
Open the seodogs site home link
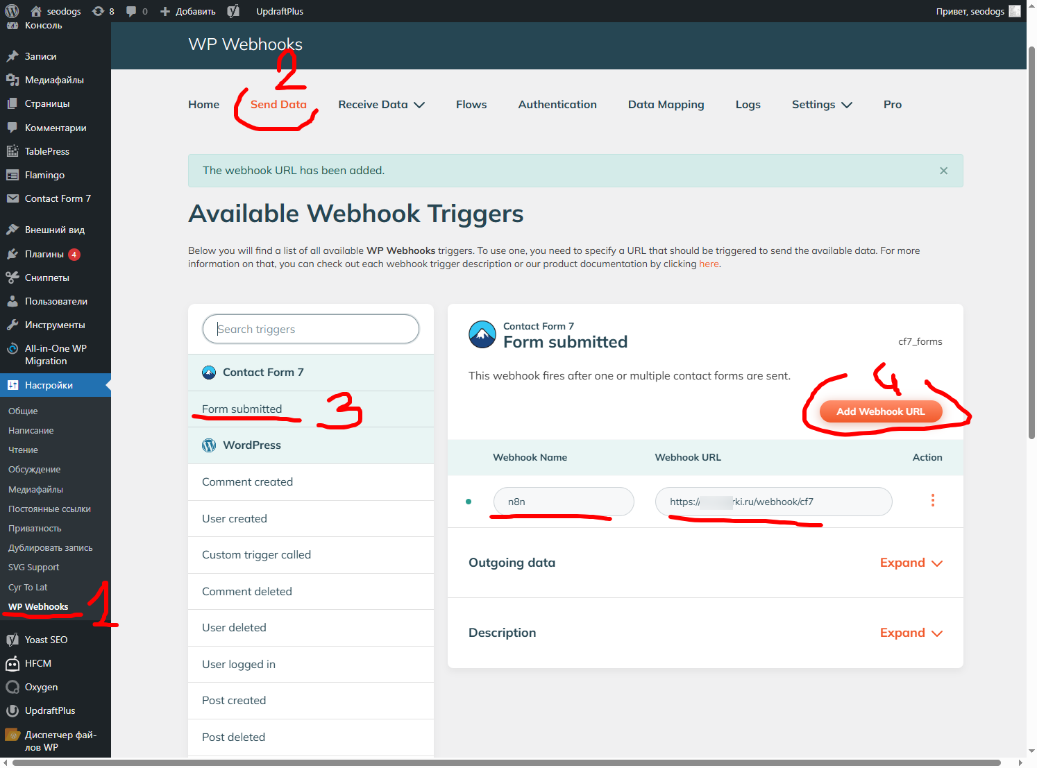click(x=56, y=11)
